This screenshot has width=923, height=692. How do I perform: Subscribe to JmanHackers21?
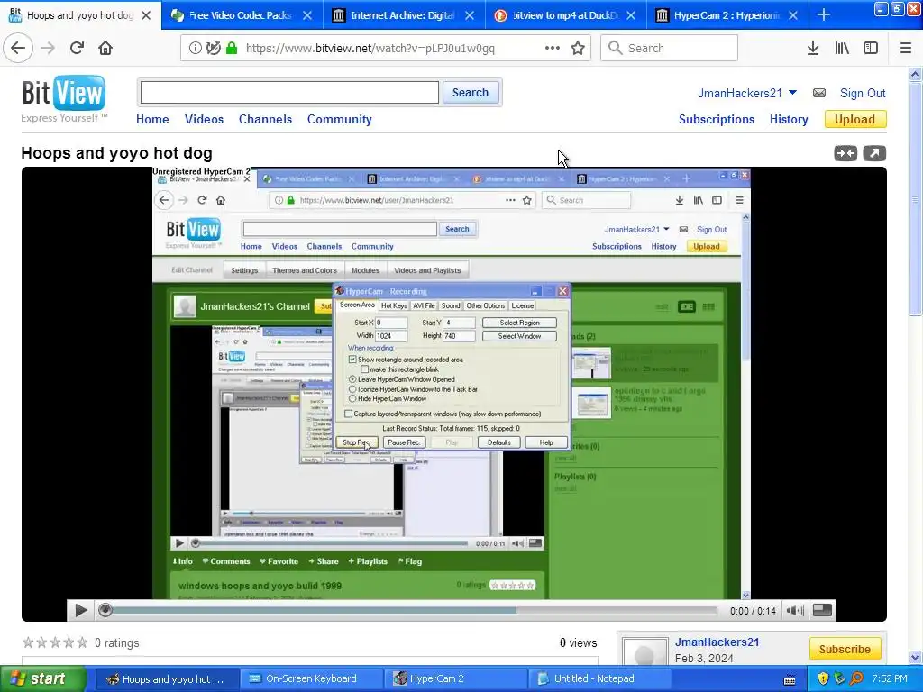(845, 649)
